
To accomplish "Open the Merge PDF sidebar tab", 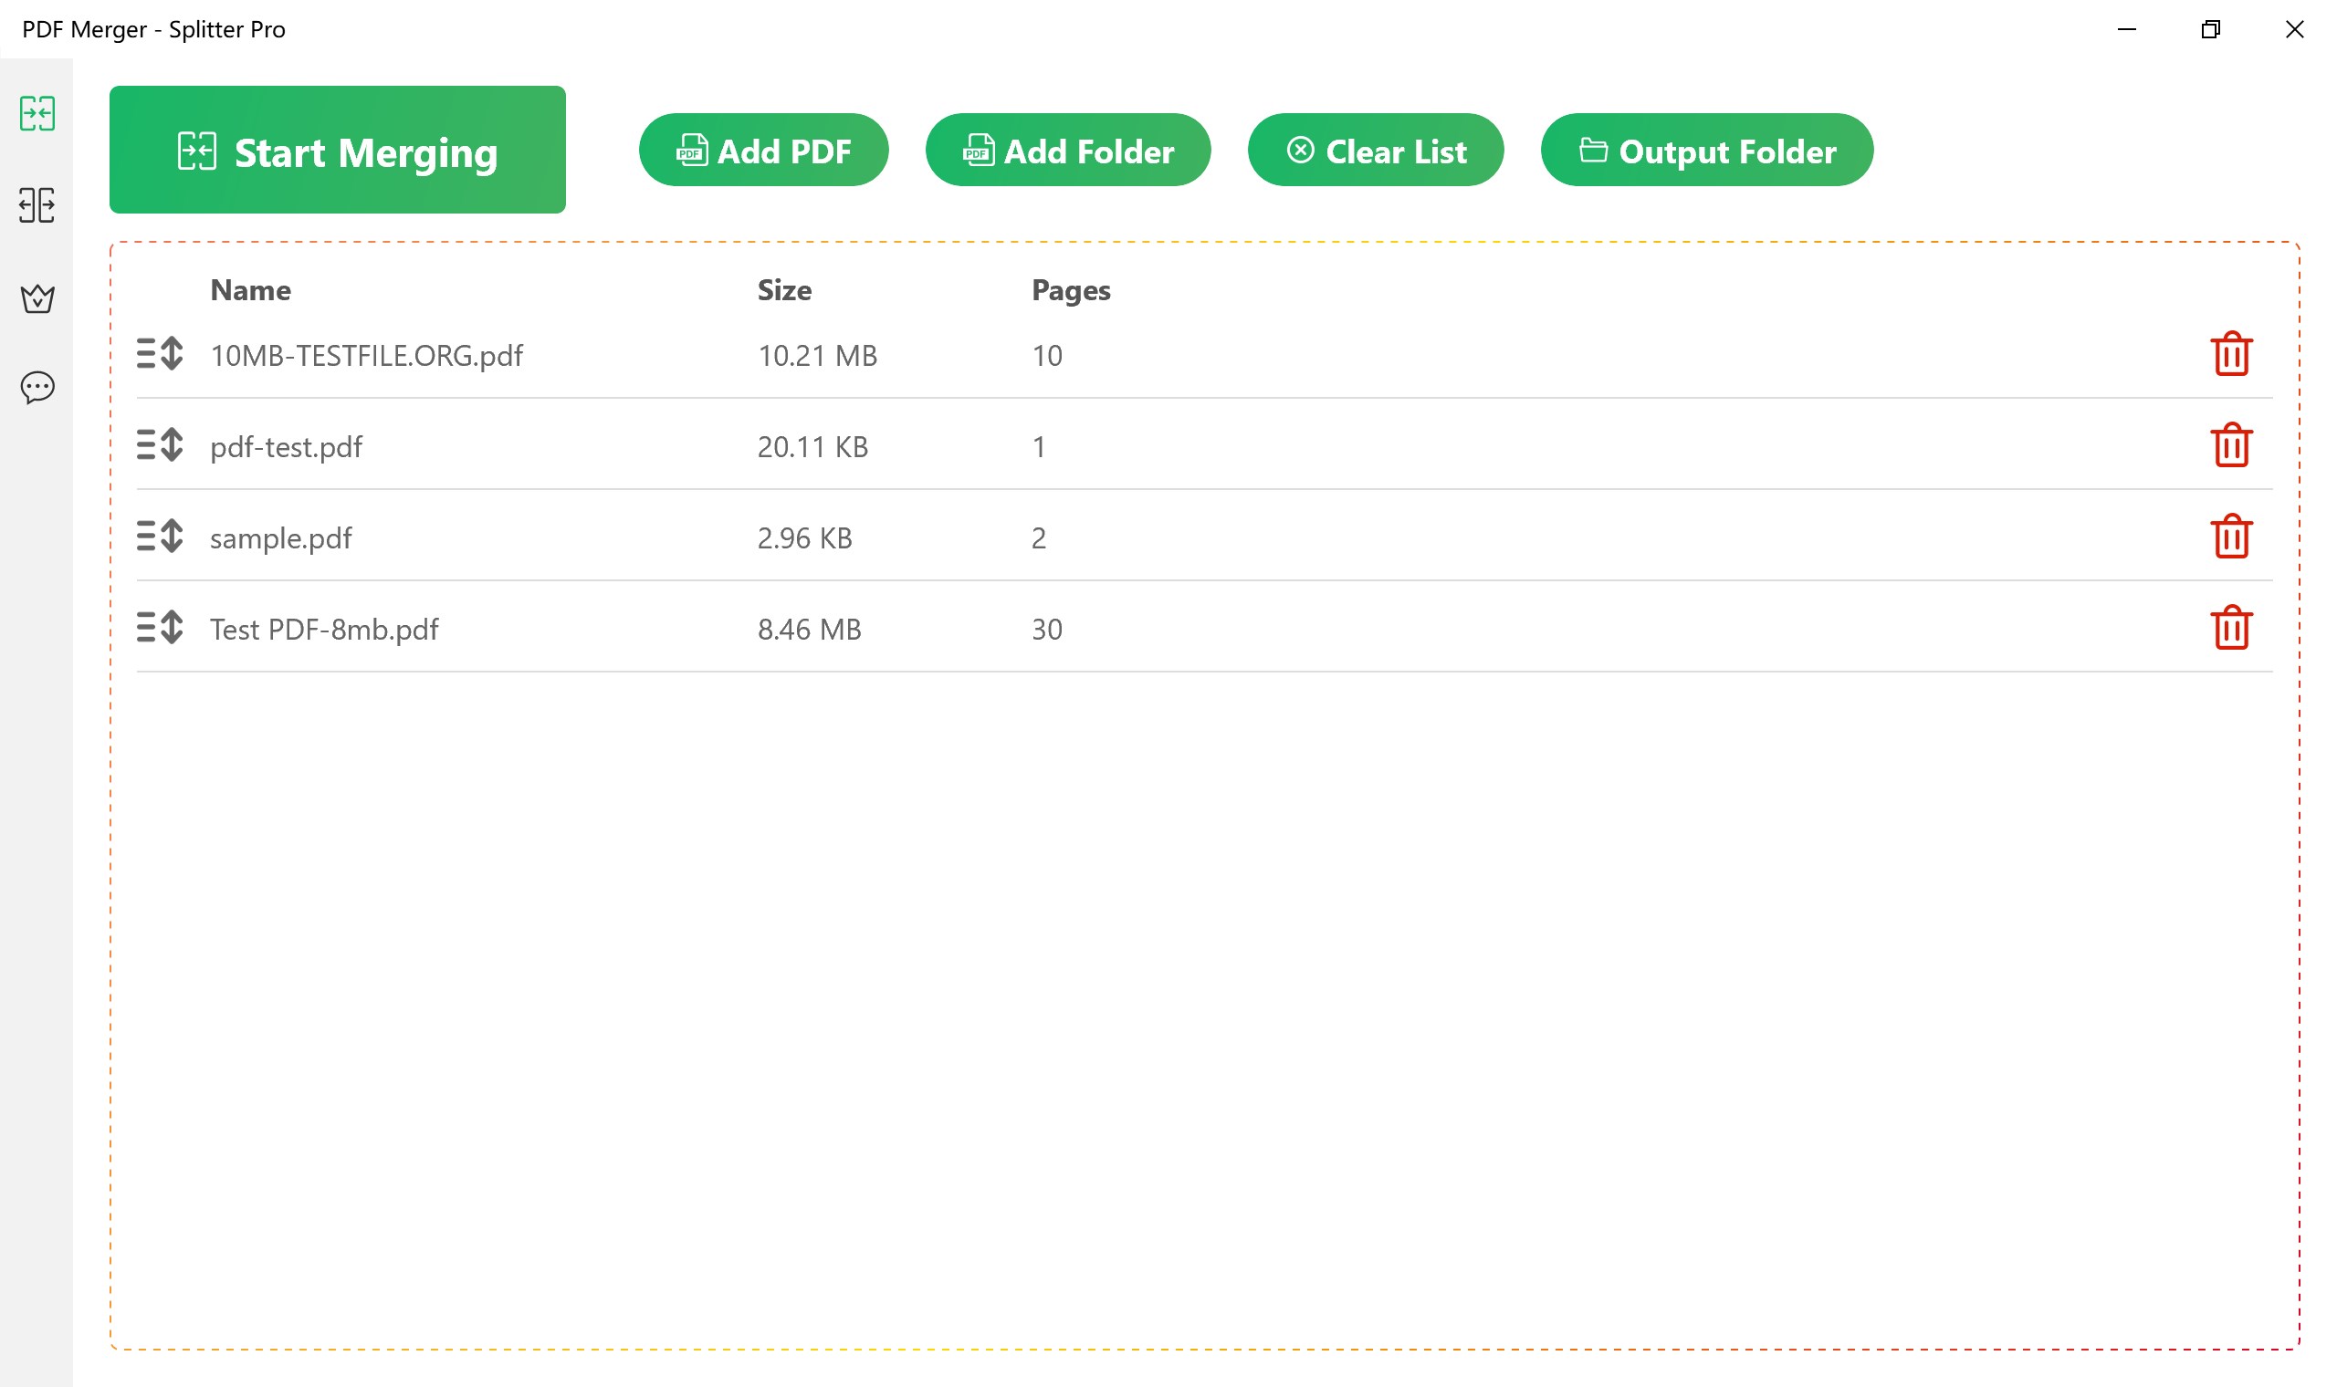I will (x=37, y=113).
